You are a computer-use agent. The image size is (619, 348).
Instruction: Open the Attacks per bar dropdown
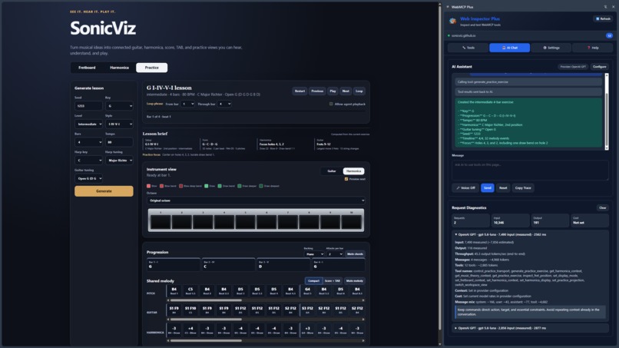pos(335,254)
